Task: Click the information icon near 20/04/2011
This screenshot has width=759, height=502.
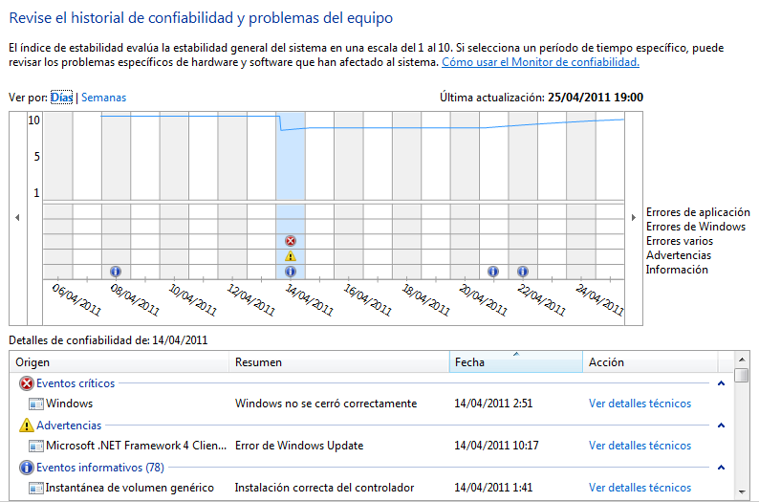Action: coord(493,272)
